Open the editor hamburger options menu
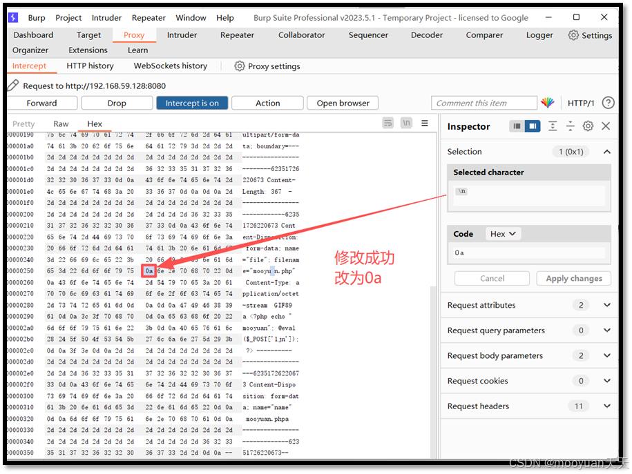 point(424,123)
